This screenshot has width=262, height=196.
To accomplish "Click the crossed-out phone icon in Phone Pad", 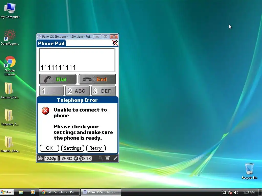I will [115, 43].
